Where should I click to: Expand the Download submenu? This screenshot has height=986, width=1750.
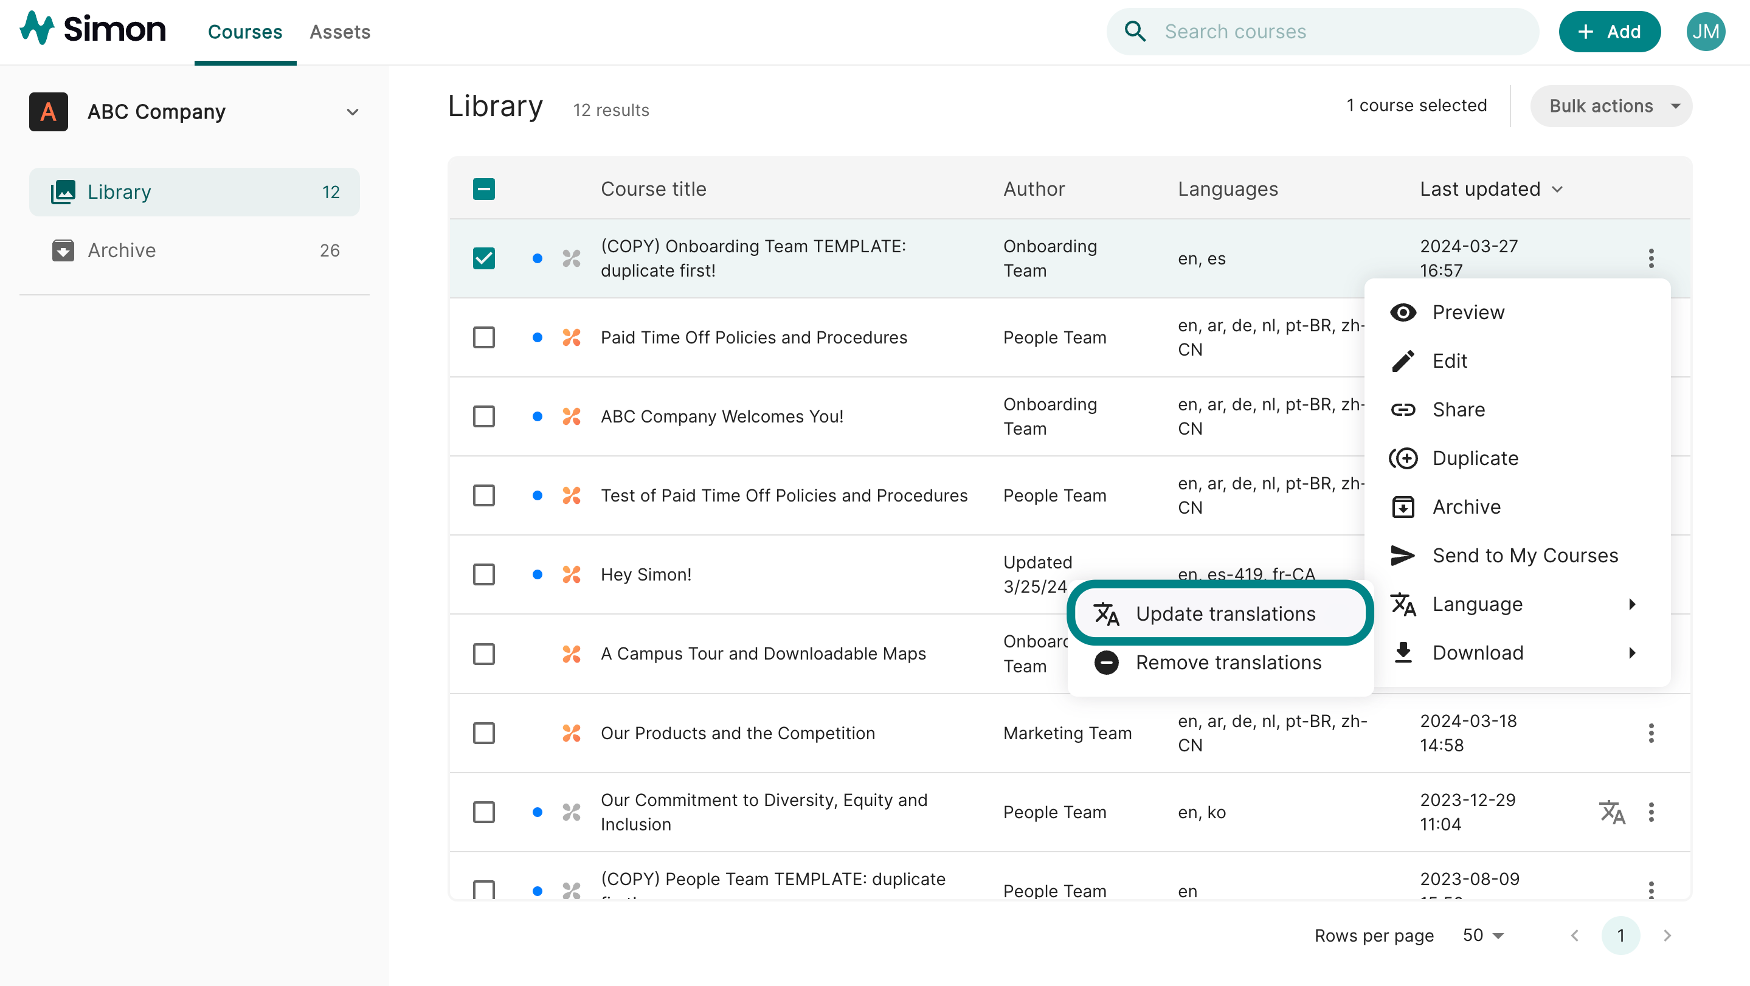pos(1517,653)
